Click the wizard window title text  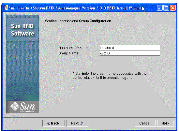(x=75, y=8)
